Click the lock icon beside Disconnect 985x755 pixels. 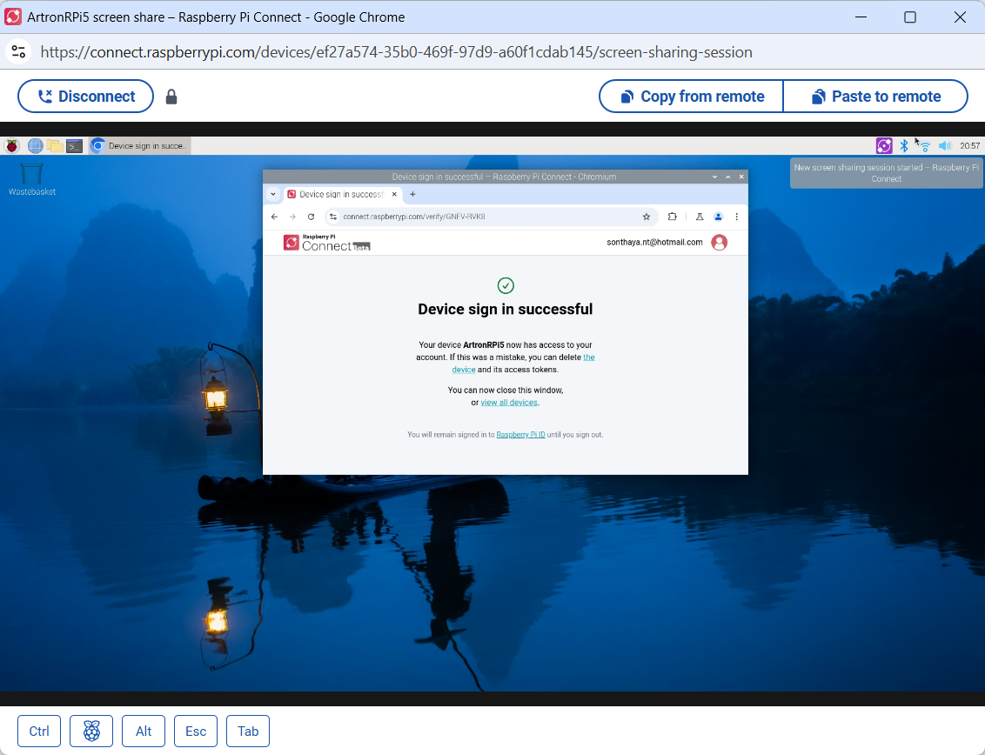(x=171, y=97)
